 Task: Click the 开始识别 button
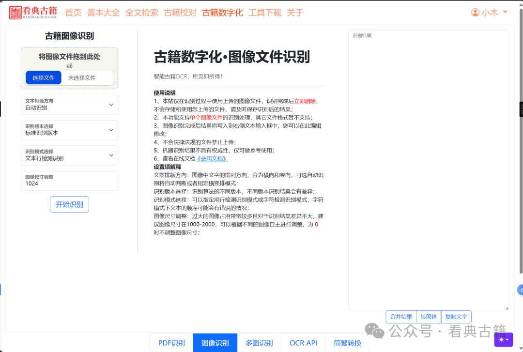[69, 204]
